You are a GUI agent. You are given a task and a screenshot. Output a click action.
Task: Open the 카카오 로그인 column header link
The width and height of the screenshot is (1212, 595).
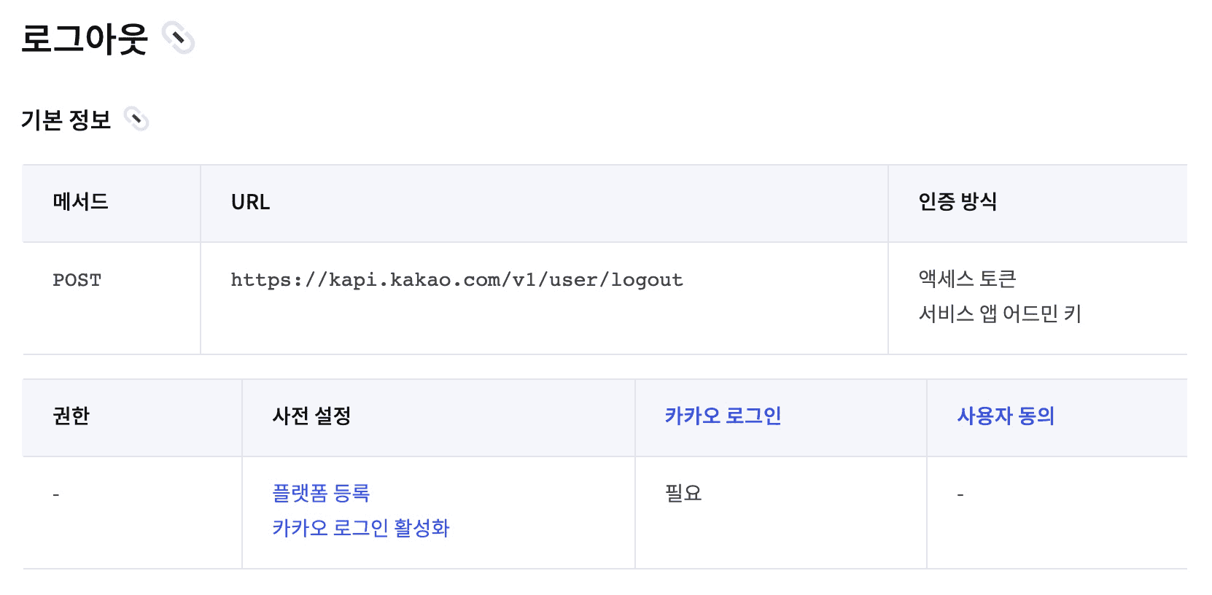coord(723,416)
